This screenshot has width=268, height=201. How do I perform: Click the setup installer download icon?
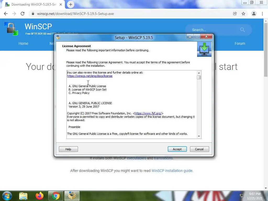click(204, 49)
